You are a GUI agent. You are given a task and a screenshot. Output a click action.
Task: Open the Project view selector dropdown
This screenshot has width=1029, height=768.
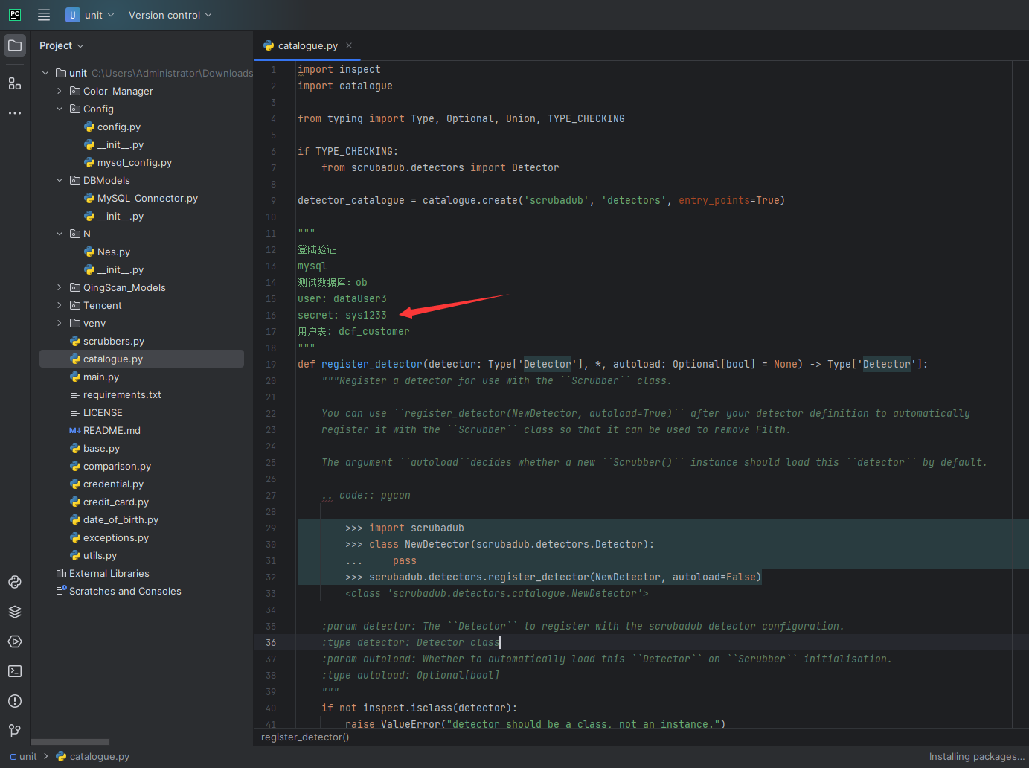click(61, 45)
